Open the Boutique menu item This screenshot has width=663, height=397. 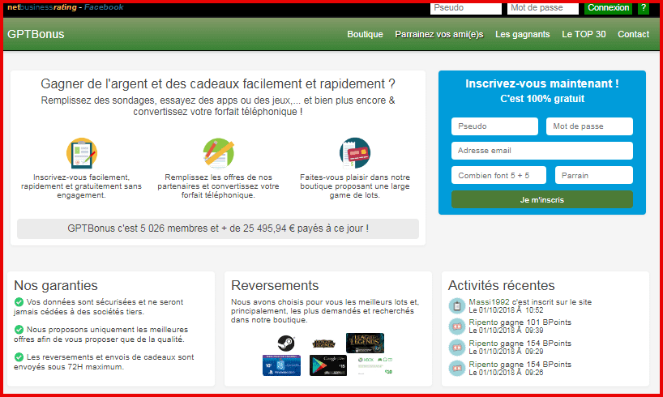(365, 34)
